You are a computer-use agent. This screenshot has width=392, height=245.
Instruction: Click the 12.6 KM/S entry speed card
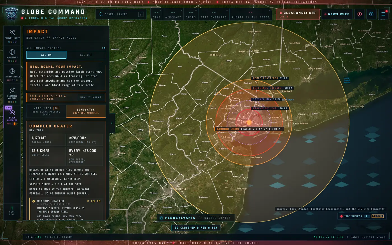[47, 156]
